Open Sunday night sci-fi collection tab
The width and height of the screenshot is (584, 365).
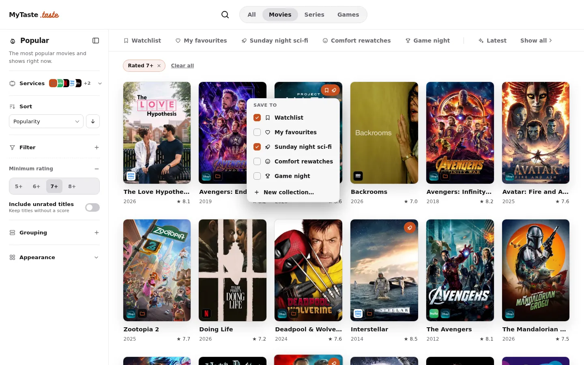pos(275,41)
